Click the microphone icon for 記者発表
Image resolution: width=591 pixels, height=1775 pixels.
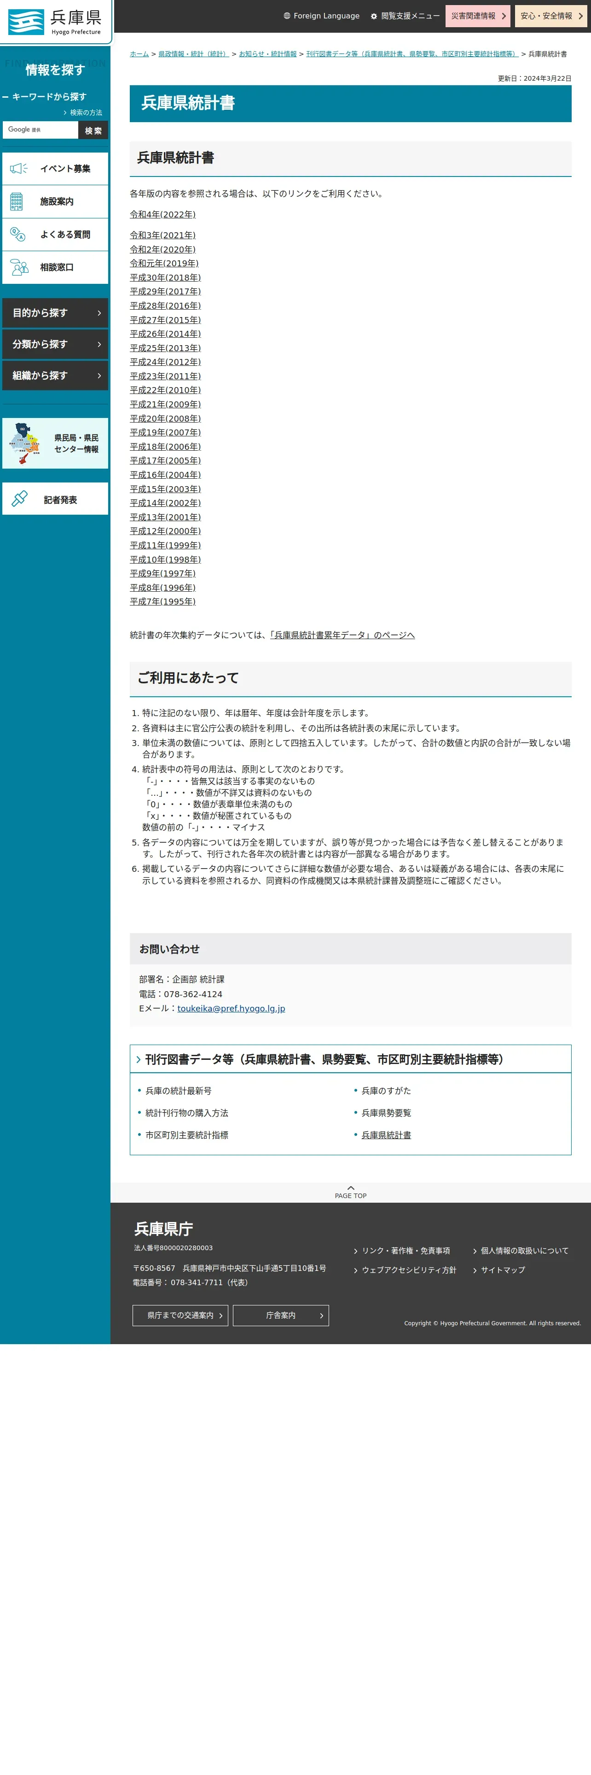point(19,498)
